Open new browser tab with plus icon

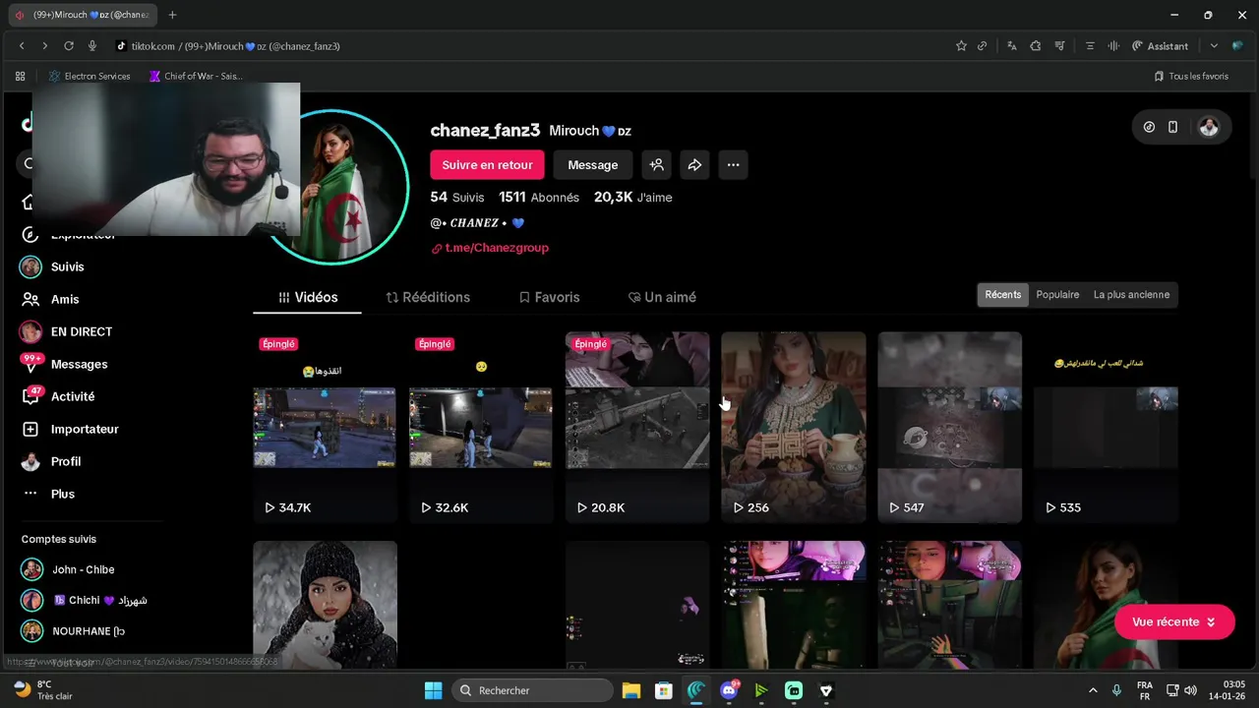172,15
